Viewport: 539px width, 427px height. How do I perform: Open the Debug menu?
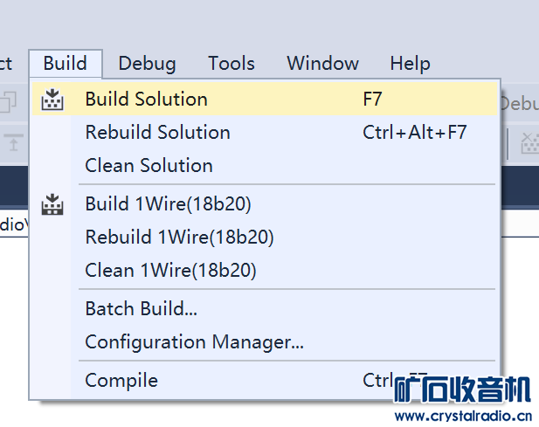click(x=147, y=64)
